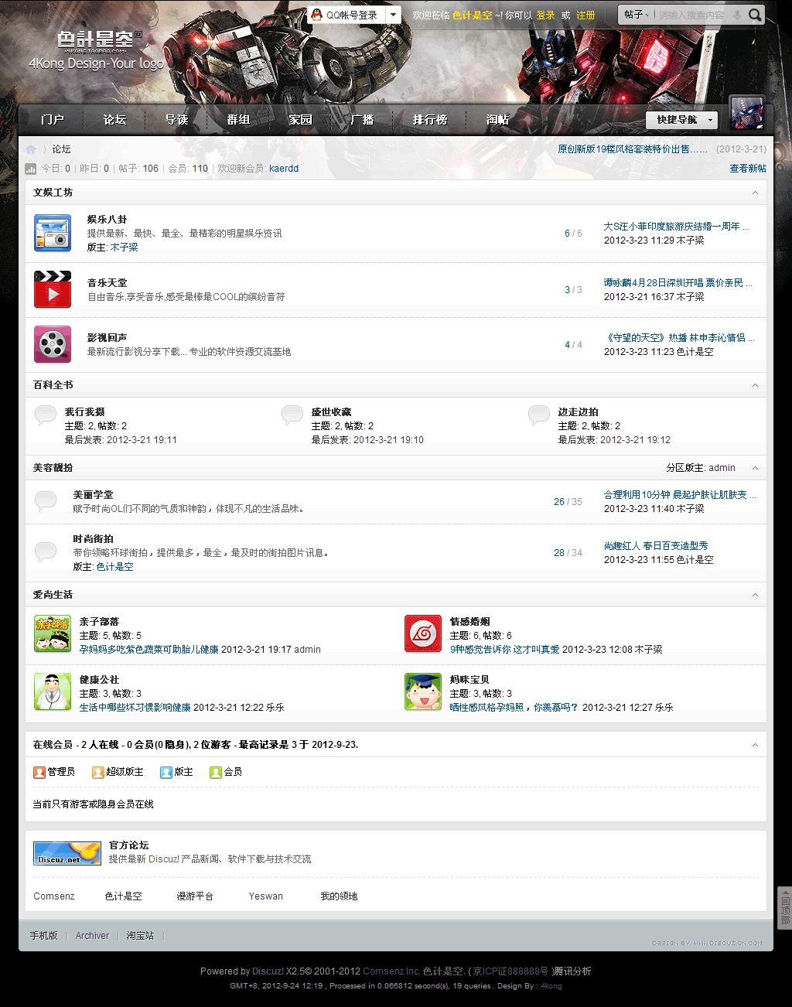The height and width of the screenshot is (1007, 792).
Task: Open the 家园 nav tab
Action: [300, 120]
